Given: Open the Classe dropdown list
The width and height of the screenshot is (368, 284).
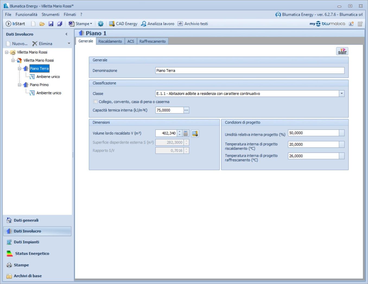Looking at the screenshot, I should click(x=342, y=93).
